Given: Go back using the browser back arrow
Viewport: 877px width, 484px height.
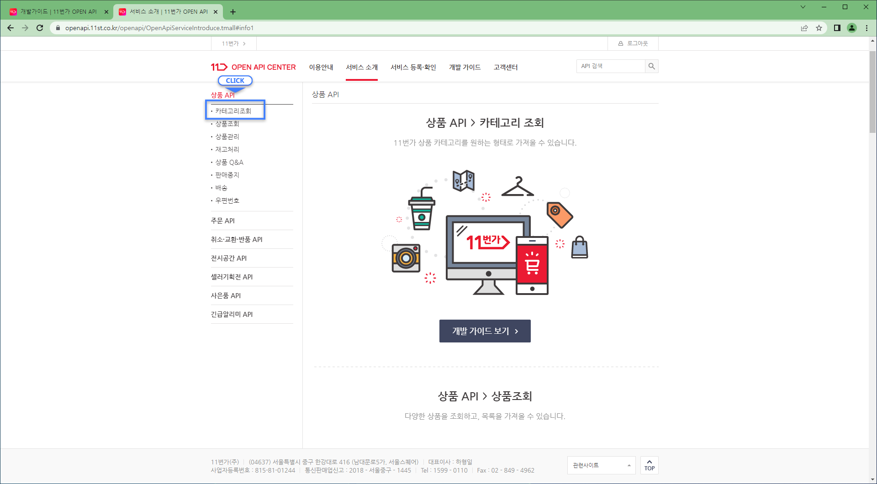Looking at the screenshot, I should pyautogui.click(x=11, y=28).
